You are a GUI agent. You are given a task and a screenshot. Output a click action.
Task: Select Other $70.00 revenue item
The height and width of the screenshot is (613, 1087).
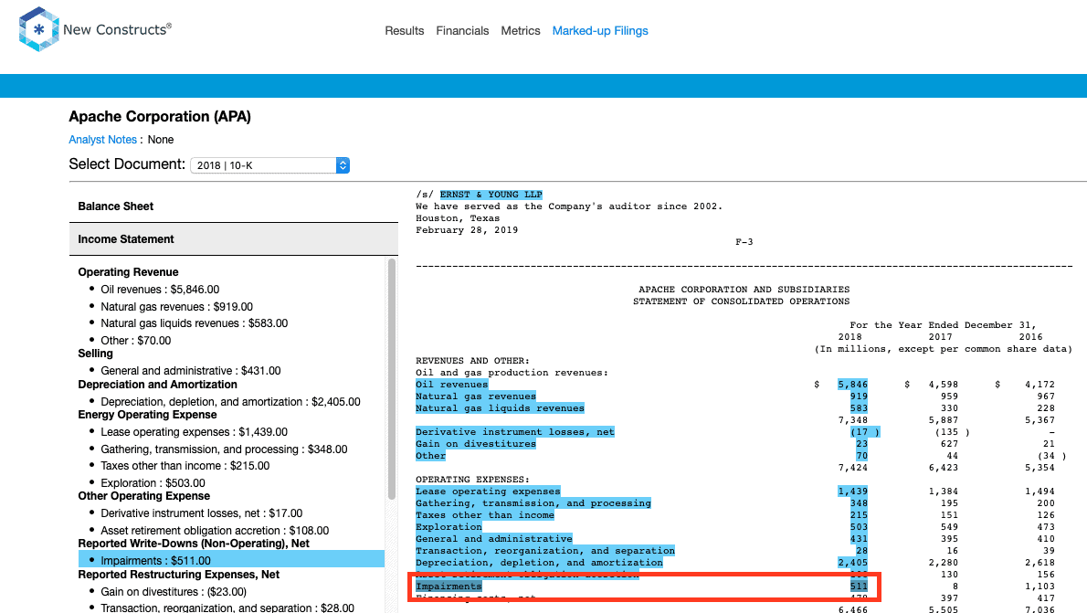click(x=136, y=341)
